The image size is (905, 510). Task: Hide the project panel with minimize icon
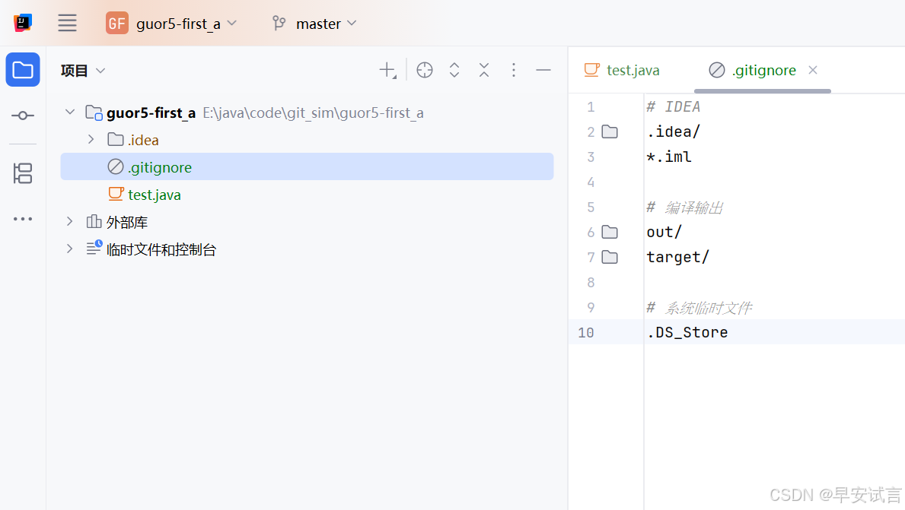click(x=543, y=70)
